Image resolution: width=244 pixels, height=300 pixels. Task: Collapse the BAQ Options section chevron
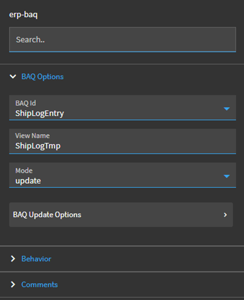13,77
